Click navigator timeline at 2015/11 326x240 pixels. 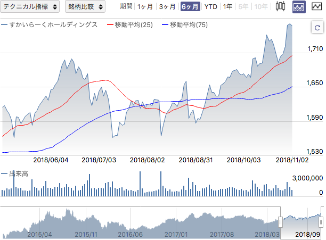point(86,234)
